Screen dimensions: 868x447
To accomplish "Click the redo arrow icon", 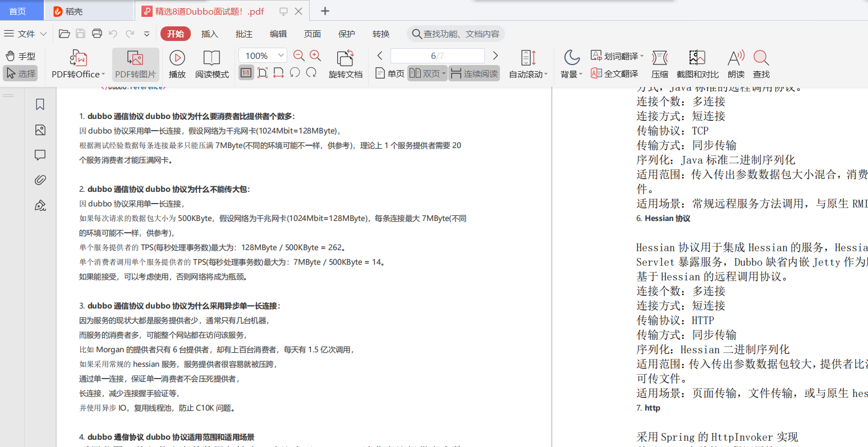I will coord(130,34).
